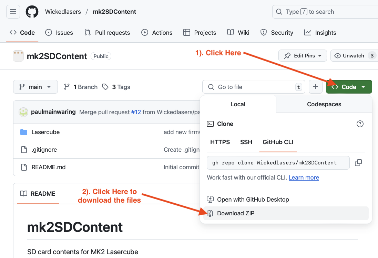The width and height of the screenshot is (378, 258).
Task: Click Download ZIP
Action: pos(236,213)
